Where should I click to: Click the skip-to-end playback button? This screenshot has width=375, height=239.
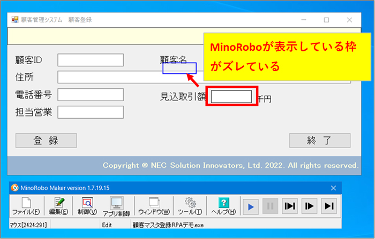[x=329, y=206]
